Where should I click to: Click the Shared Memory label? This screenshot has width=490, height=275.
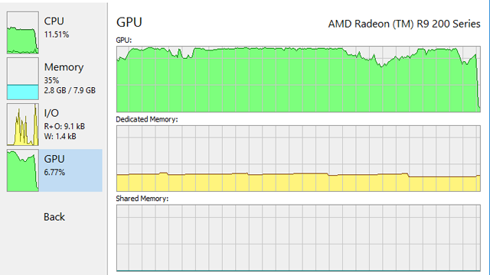[142, 199]
